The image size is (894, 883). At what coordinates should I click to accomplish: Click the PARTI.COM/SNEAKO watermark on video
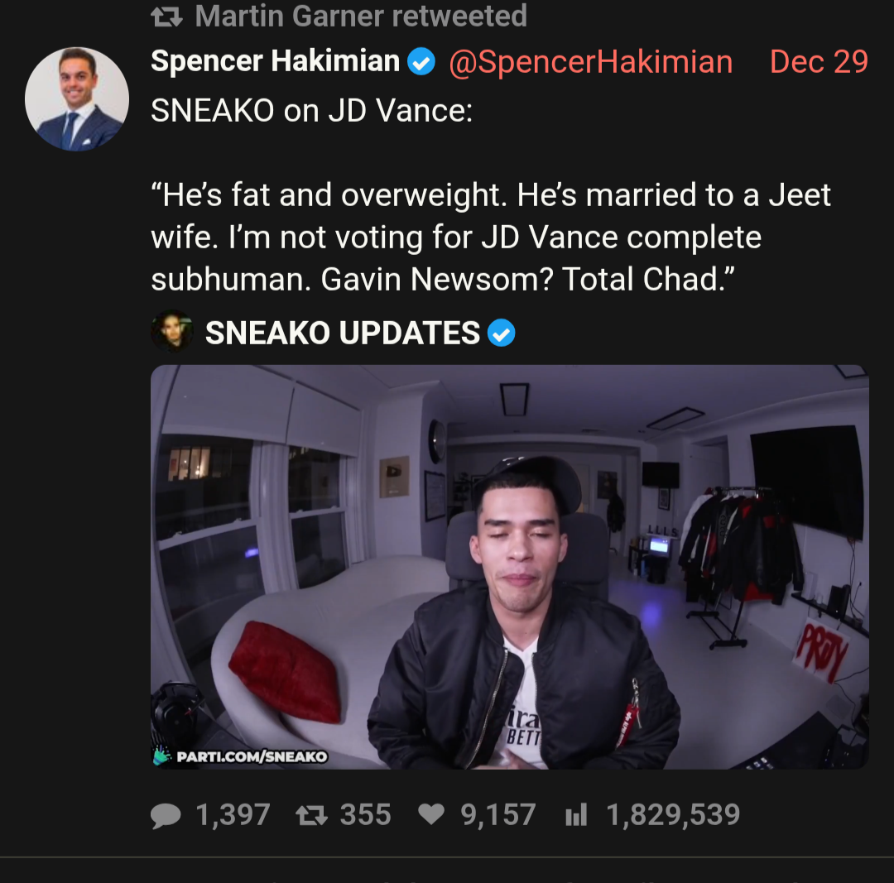pyautogui.click(x=251, y=756)
